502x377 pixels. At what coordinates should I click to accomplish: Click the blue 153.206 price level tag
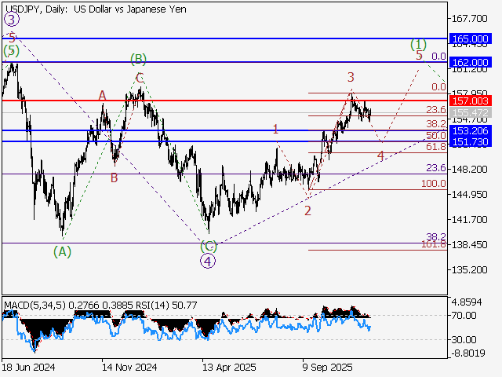click(471, 130)
